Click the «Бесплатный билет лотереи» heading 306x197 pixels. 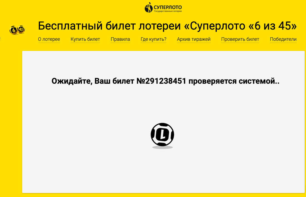pos(167,26)
